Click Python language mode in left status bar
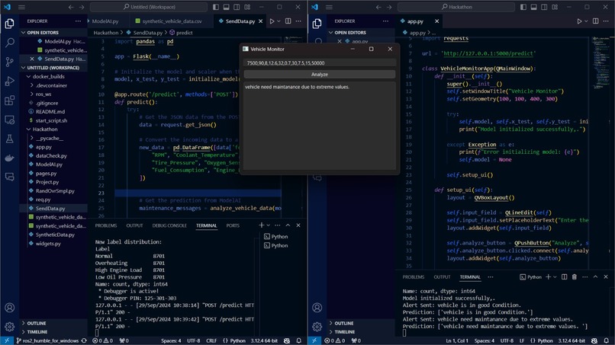This screenshot has width=615, height=345. click(238, 340)
